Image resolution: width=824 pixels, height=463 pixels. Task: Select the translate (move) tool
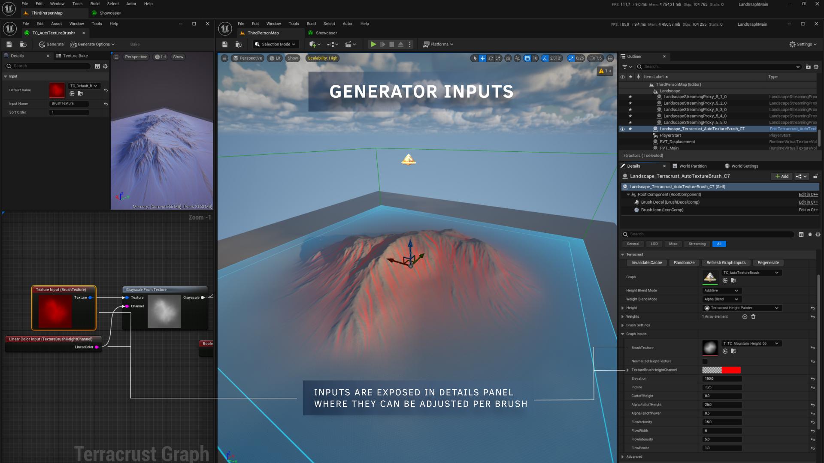(x=482, y=58)
